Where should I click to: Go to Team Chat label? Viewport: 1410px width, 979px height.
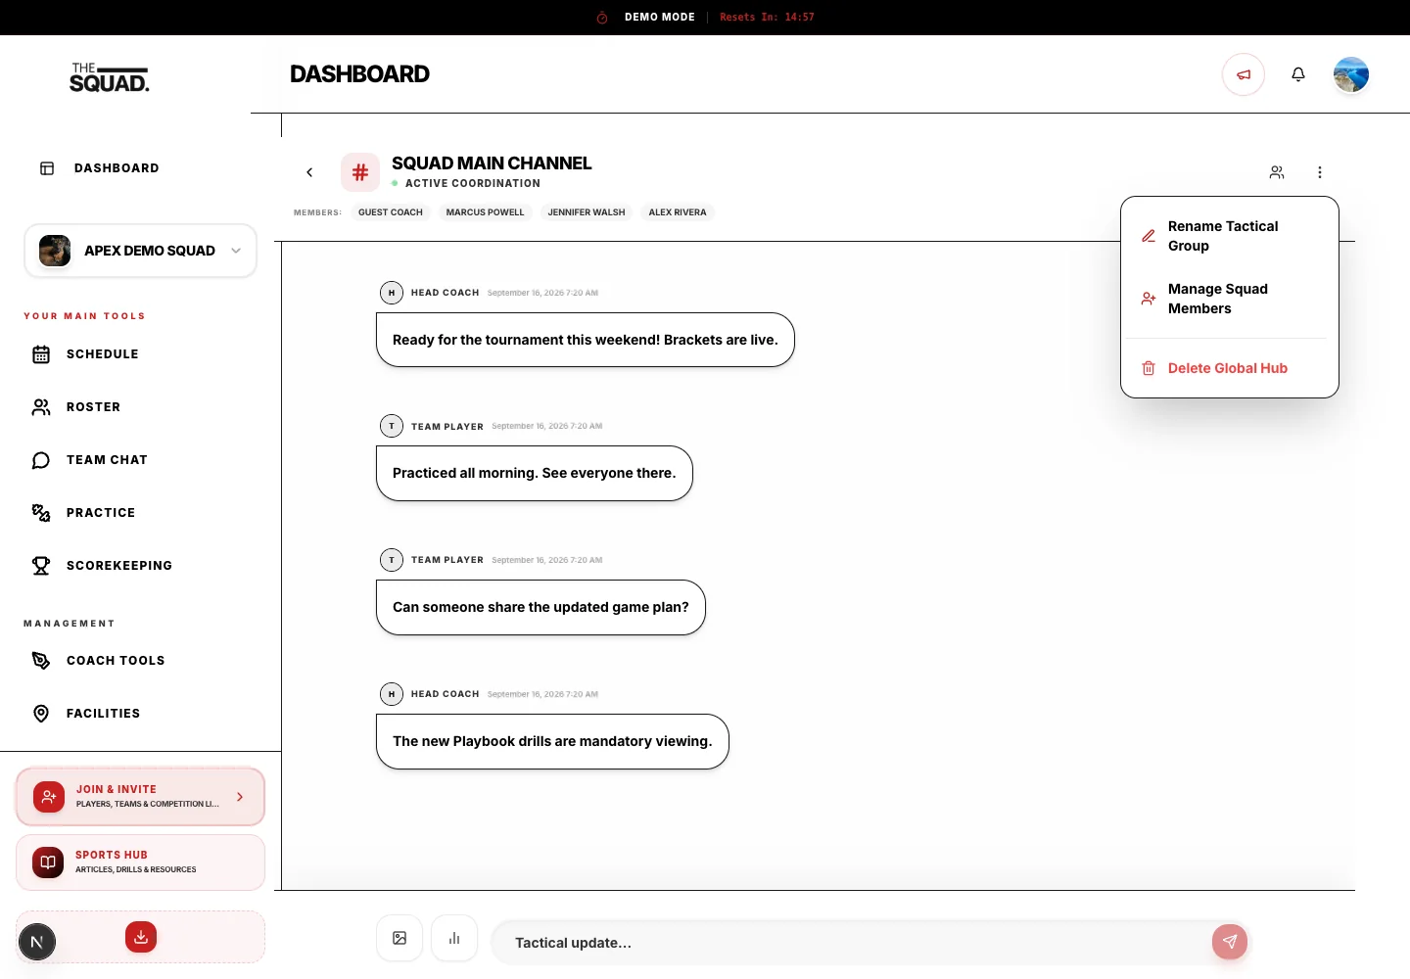pos(107,460)
